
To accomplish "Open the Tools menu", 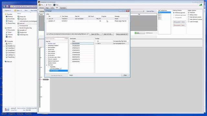I will point(49,5).
